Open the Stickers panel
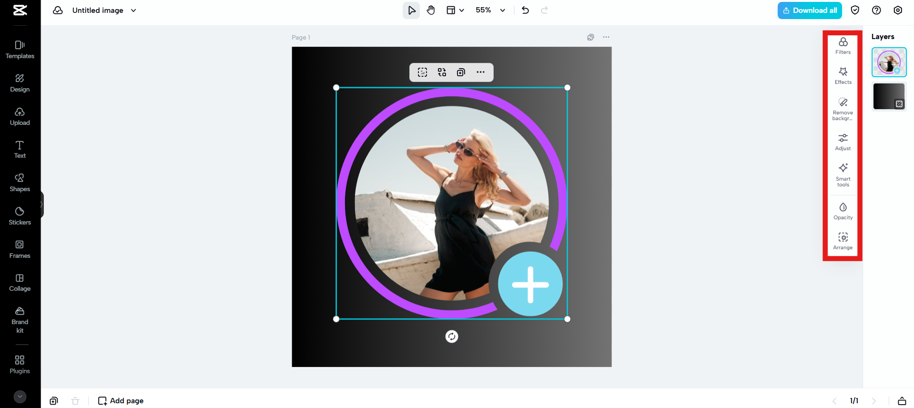 pyautogui.click(x=20, y=216)
